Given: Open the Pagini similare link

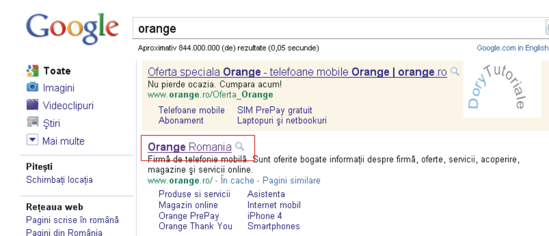Looking at the screenshot, I should click(x=291, y=180).
